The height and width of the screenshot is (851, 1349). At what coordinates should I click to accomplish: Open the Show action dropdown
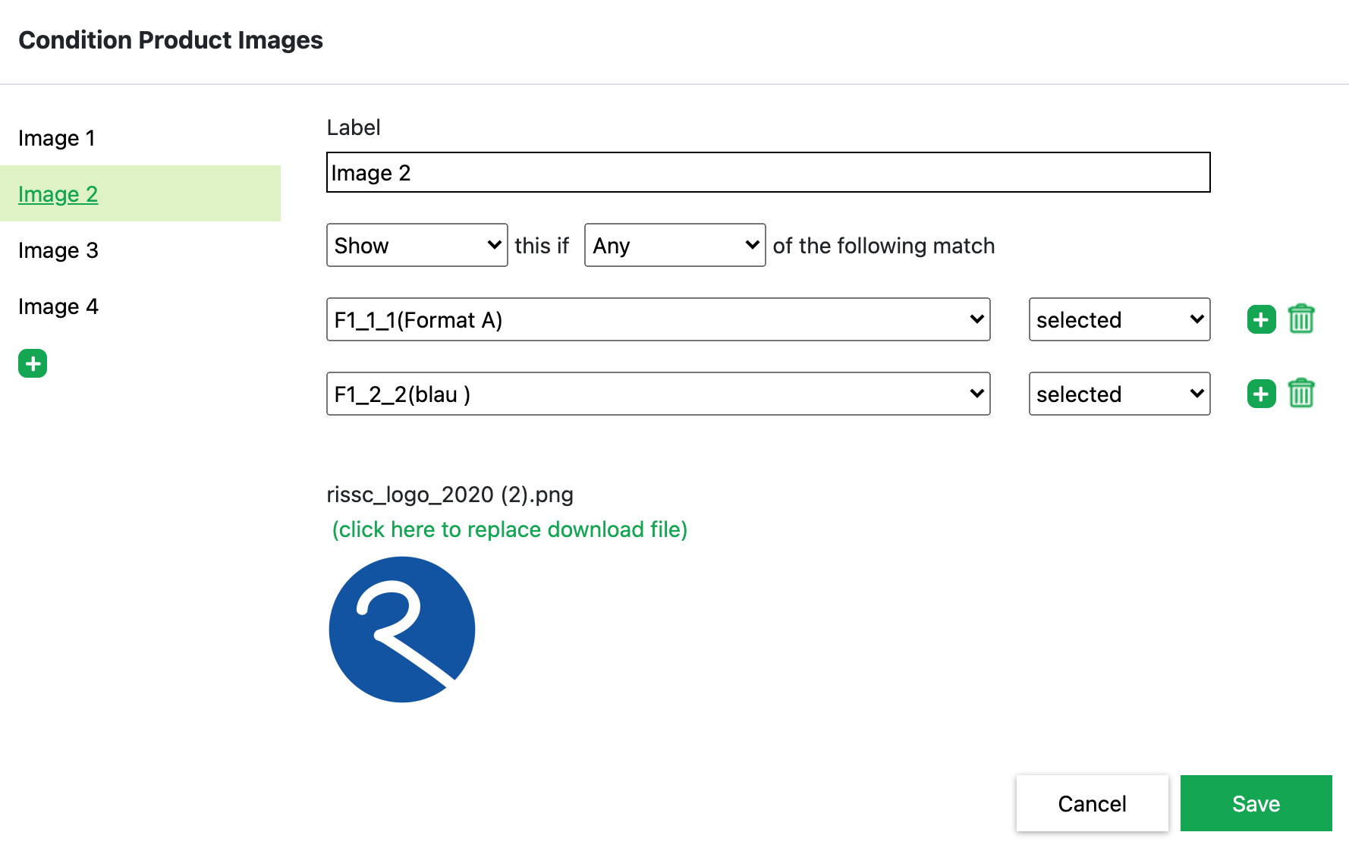point(417,245)
